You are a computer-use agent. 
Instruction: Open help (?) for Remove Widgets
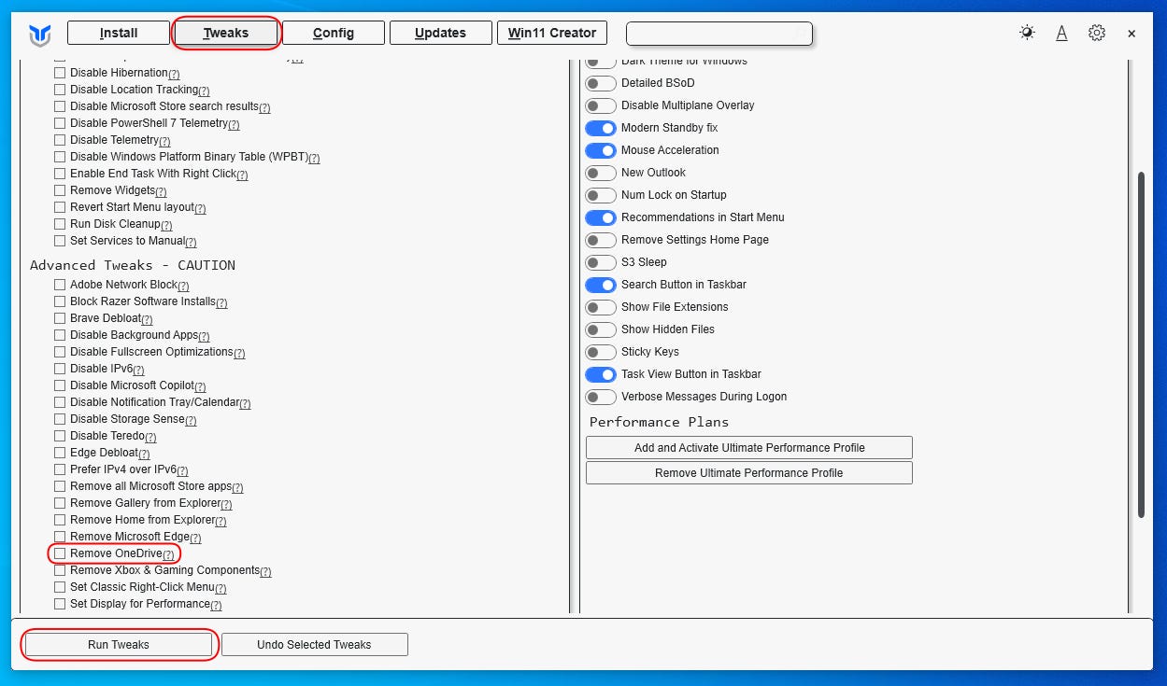tap(161, 191)
